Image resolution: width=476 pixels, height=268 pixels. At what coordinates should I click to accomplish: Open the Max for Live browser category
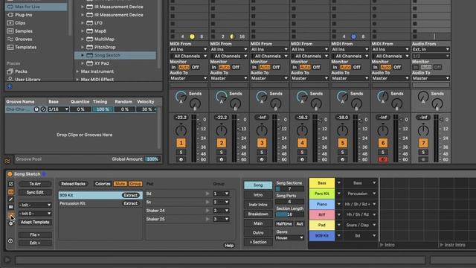pos(36,7)
